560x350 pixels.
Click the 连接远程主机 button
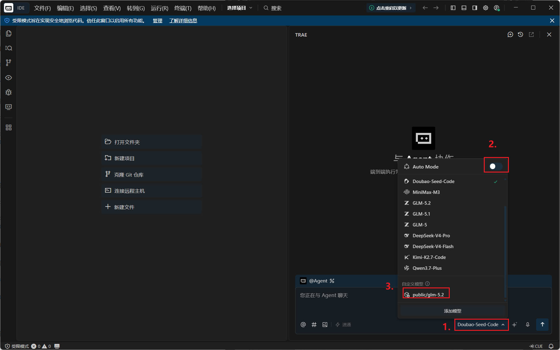coord(151,191)
